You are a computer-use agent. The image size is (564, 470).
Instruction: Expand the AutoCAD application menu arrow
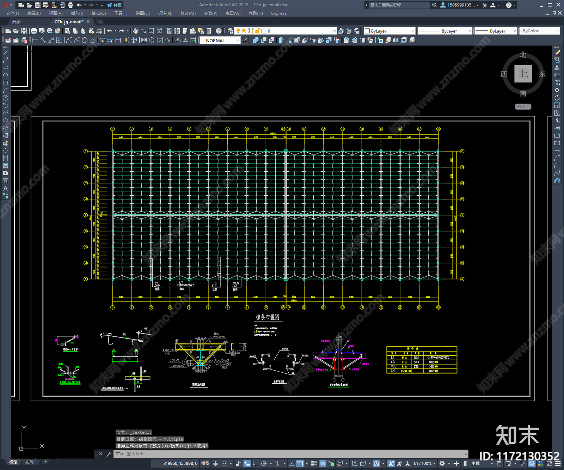click(x=11, y=5)
